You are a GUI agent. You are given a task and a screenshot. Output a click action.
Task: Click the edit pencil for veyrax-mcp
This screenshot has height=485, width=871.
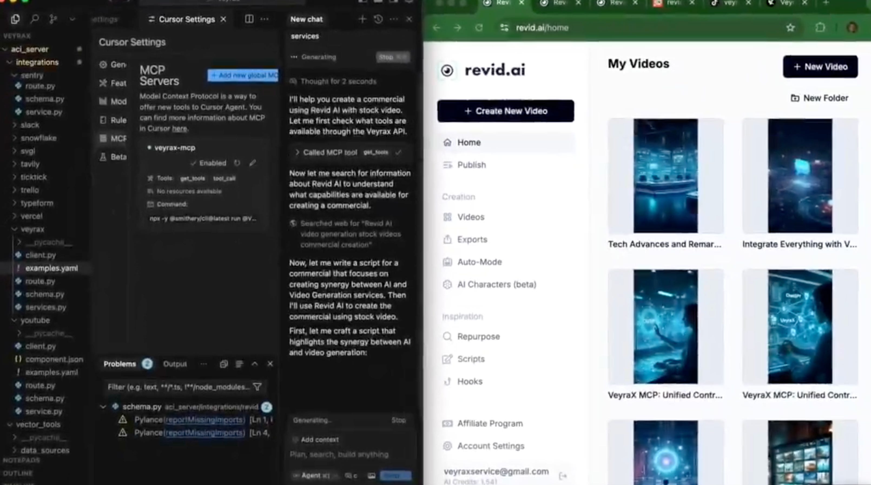tap(253, 163)
